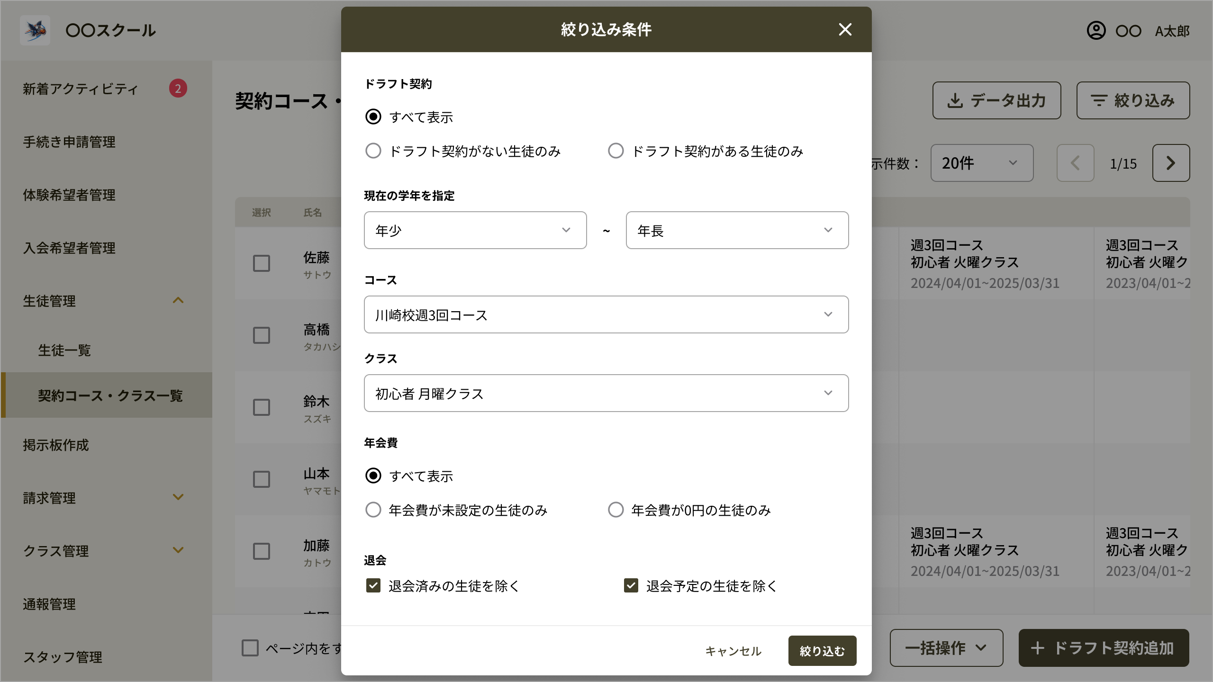Choose 年会費が未設定の生徒のみ

coord(373,510)
